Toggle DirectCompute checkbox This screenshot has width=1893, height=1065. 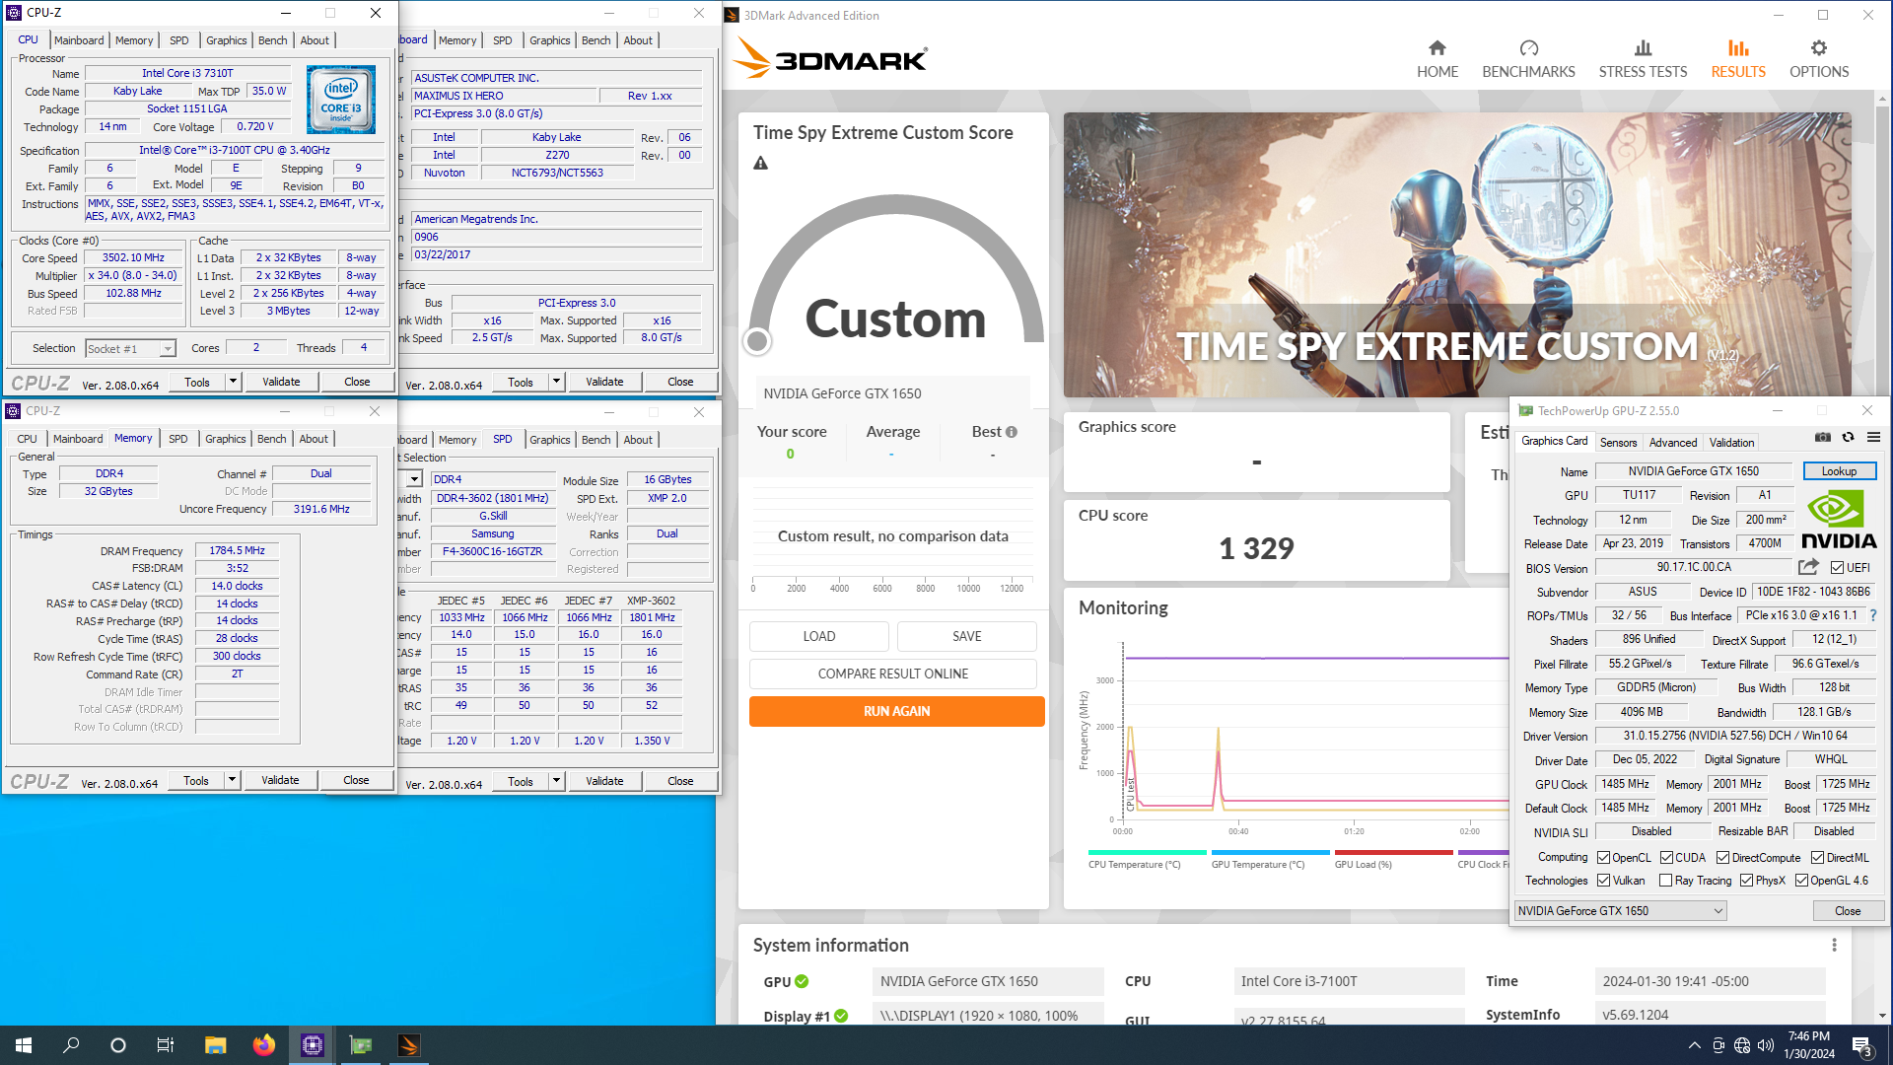[1723, 858]
